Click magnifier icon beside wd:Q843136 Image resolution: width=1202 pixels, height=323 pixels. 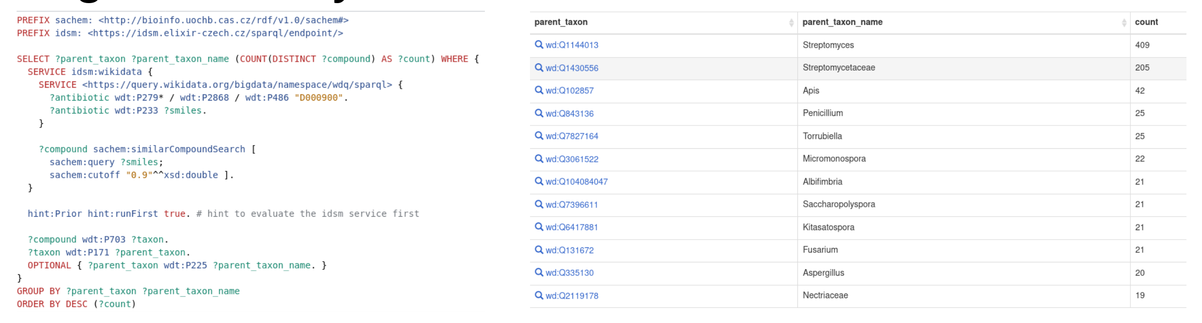tap(539, 113)
